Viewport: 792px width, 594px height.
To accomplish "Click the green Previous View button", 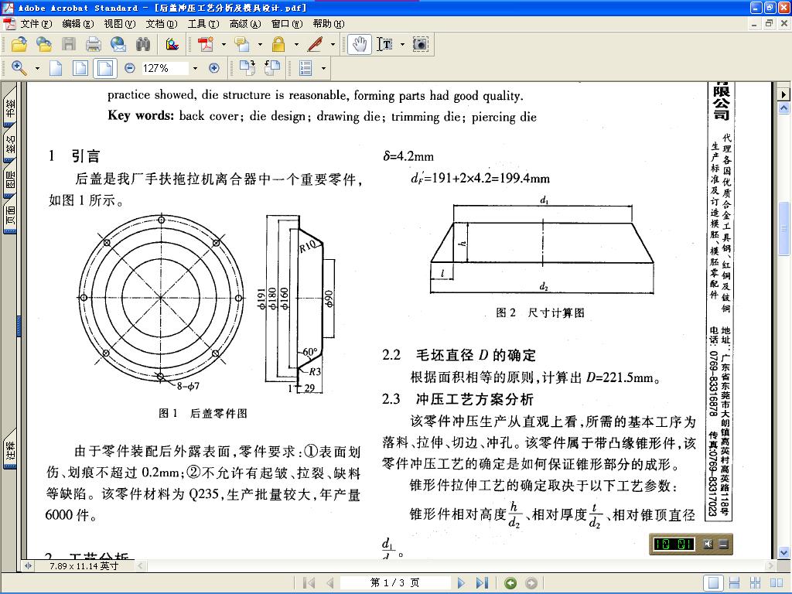I will tap(510, 583).
